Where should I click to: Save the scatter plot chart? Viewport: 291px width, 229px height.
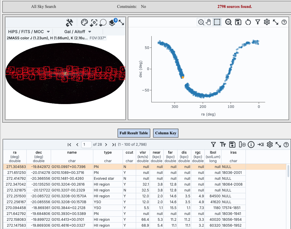pyautogui.click(x=238, y=22)
